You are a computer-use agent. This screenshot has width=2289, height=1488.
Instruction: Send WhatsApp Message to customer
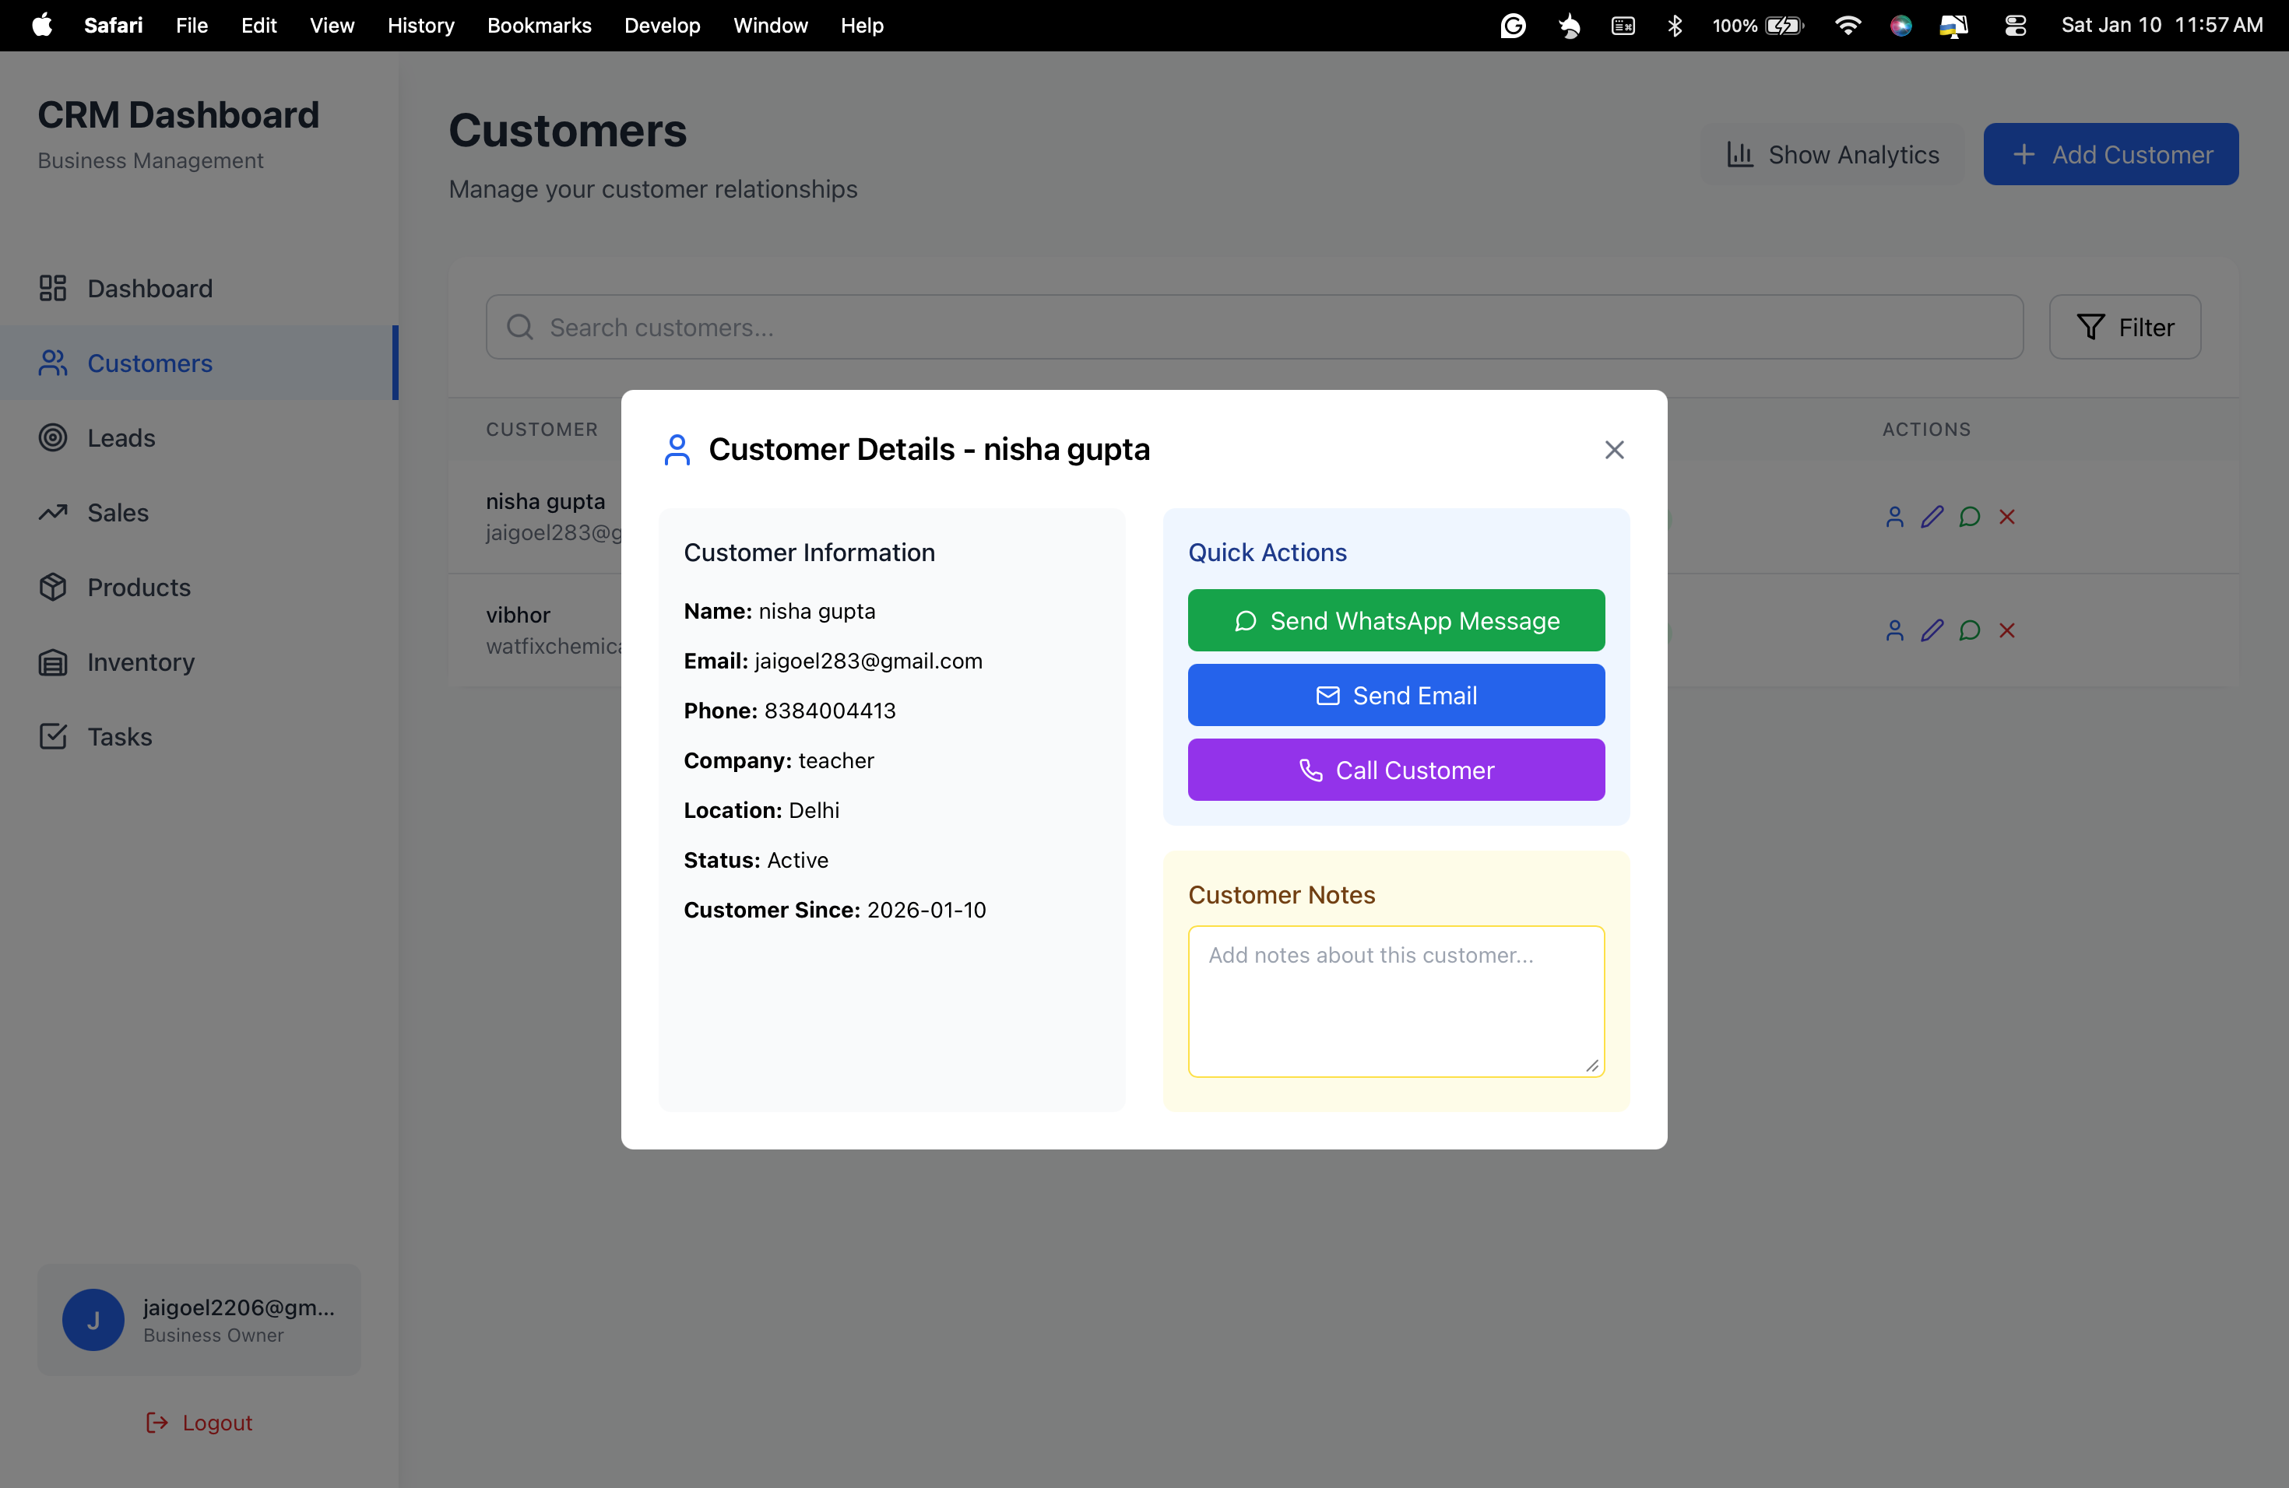tap(1395, 621)
